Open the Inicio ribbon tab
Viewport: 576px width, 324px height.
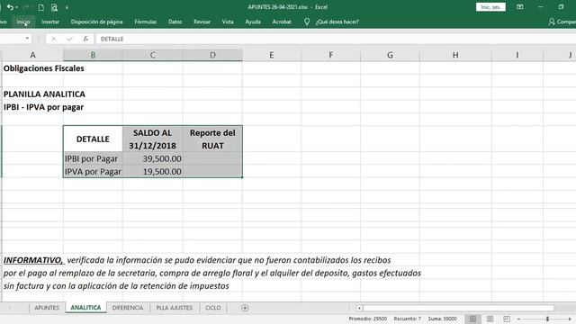[23, 22]
